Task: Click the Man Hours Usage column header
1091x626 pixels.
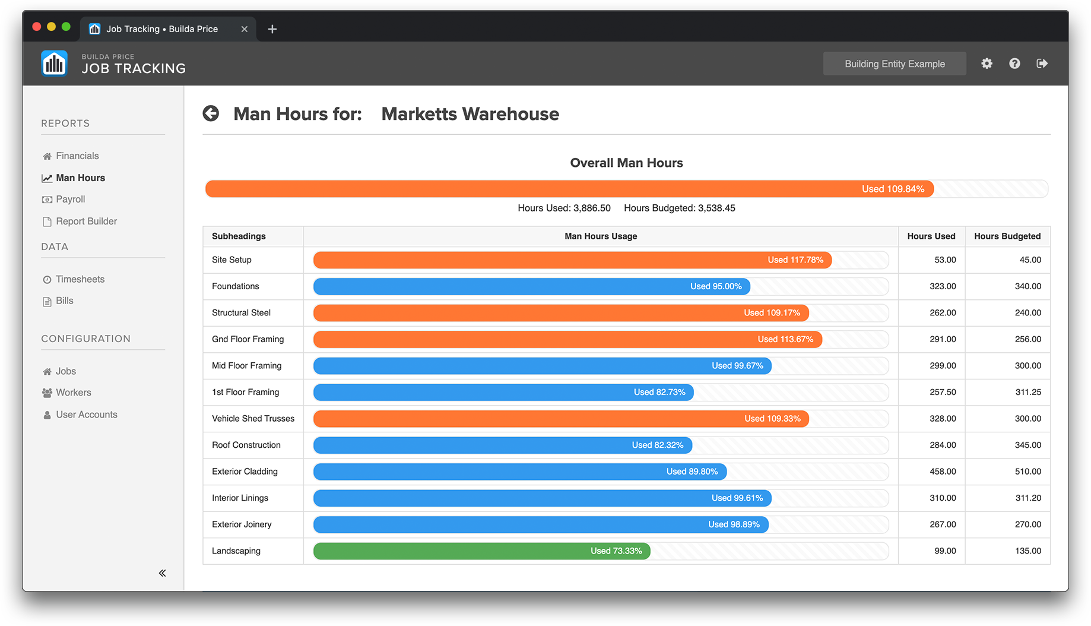Action: point(601,236)
